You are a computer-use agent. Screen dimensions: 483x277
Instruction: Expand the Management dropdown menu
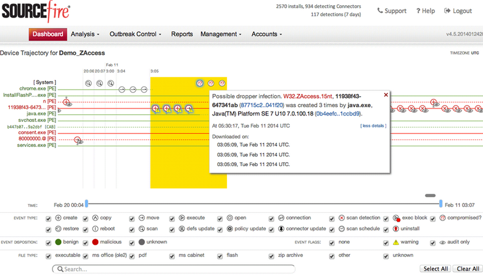[x=221, y=34]
